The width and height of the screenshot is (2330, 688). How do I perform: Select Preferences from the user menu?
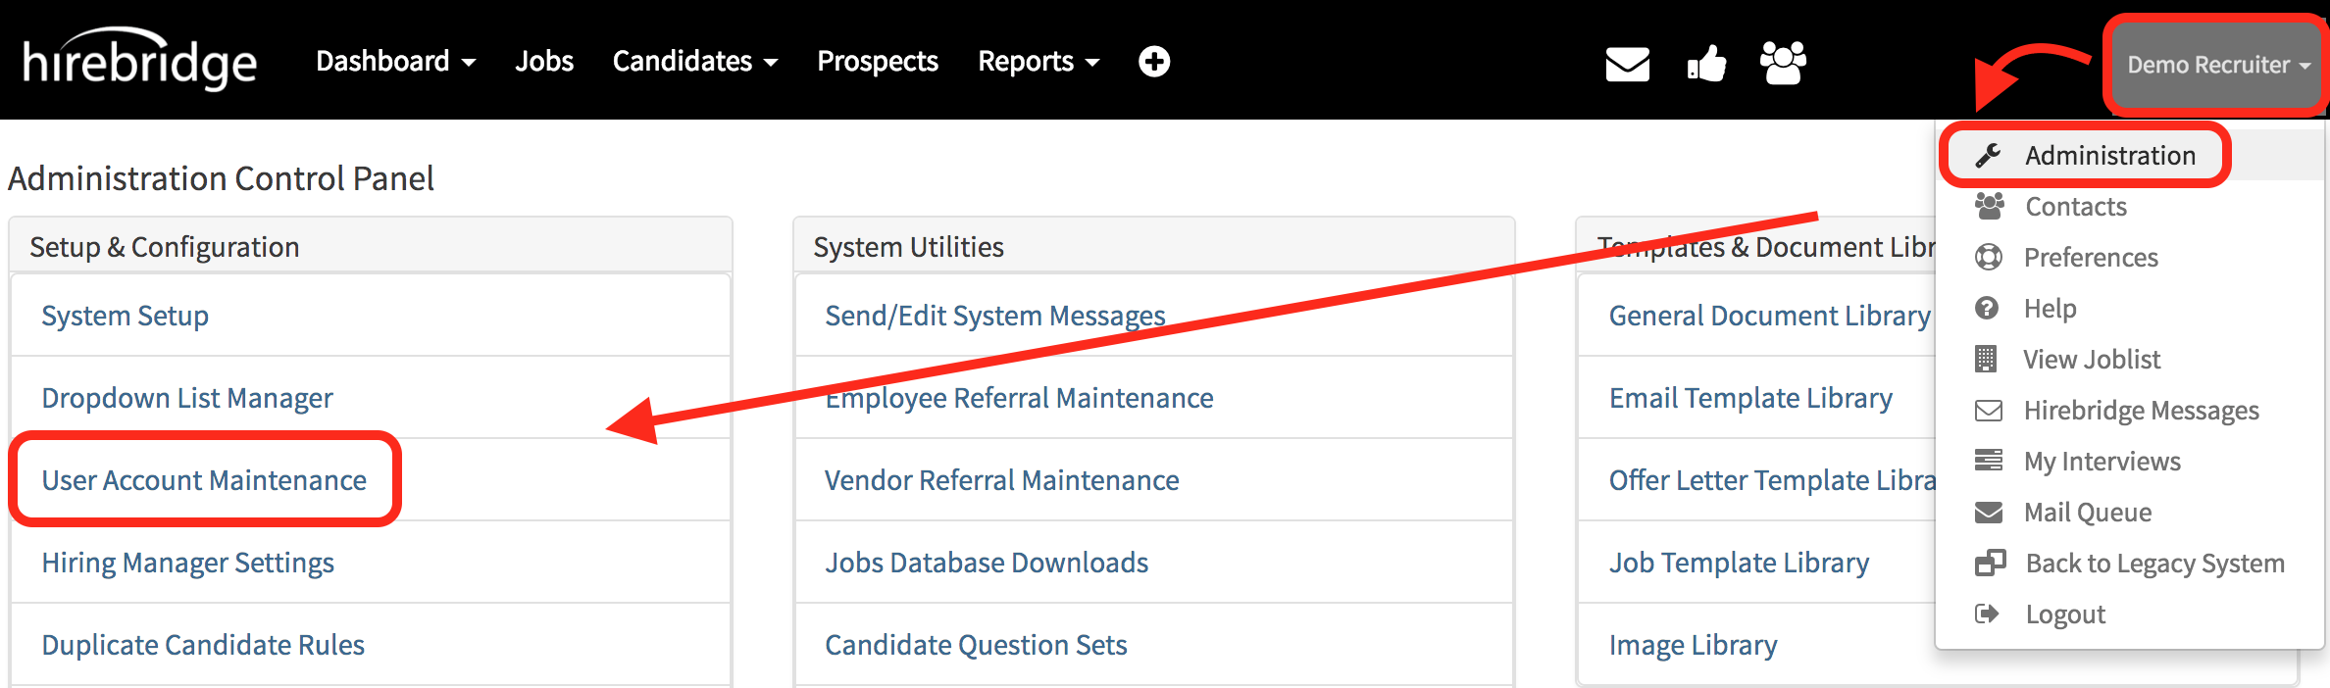pos(2090,258)
